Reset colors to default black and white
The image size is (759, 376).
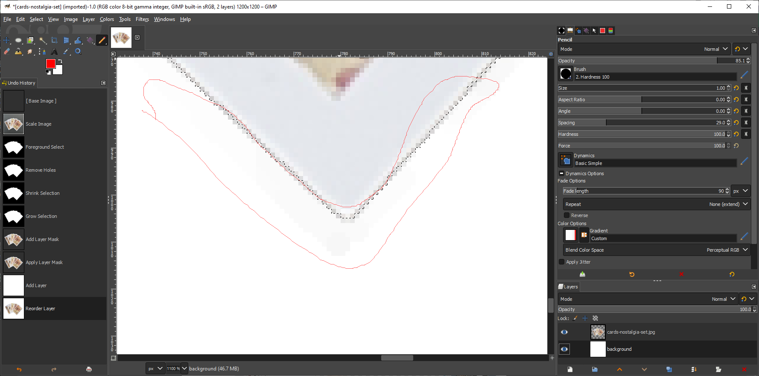(48, 72)
